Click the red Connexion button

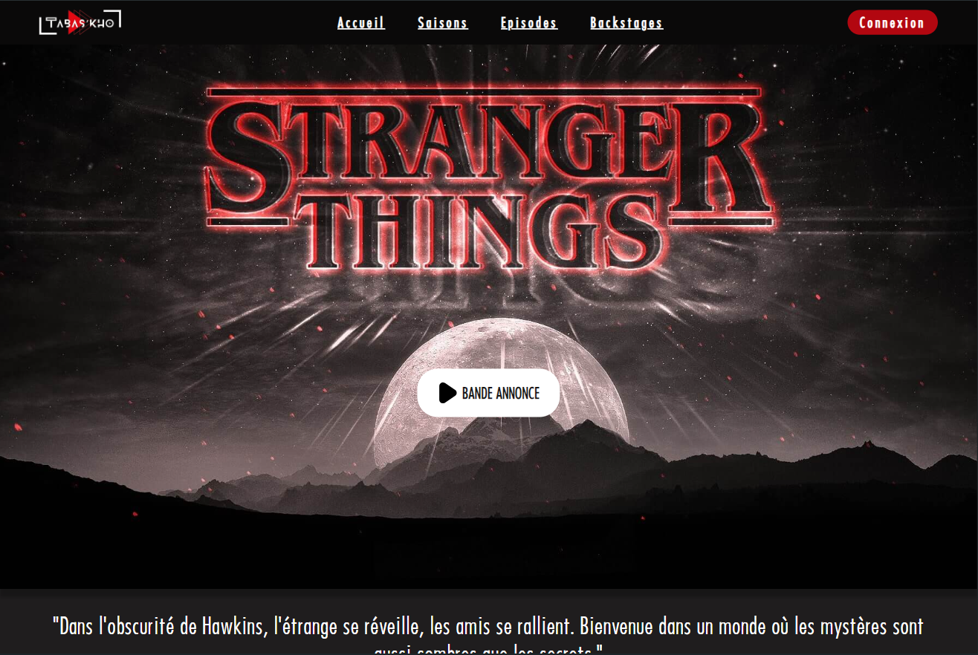tap(893, 22)
